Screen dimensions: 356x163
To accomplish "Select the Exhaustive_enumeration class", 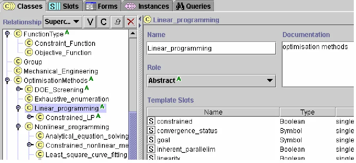I will (x=72, y=99).
